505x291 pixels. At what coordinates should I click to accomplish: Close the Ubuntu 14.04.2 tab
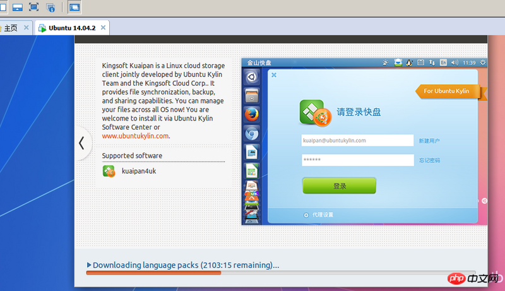(x=103, y=28)
